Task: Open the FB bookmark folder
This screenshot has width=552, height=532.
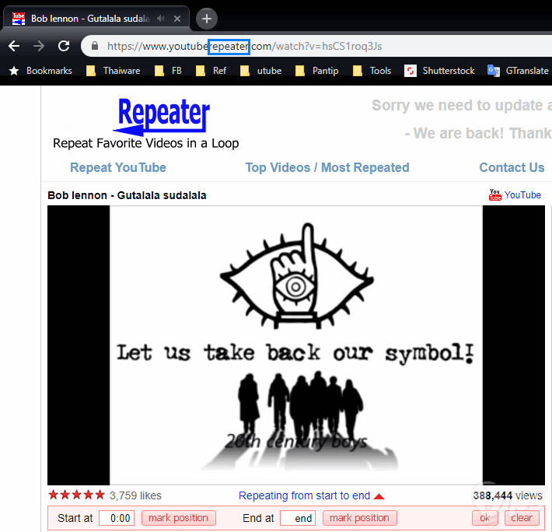Action: tap(168, 71)
